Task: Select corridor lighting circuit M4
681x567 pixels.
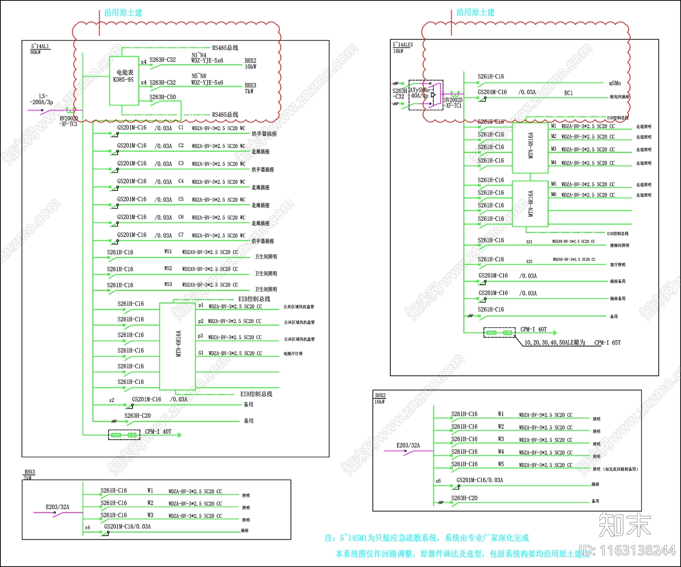Action: (x=553, y=162)
